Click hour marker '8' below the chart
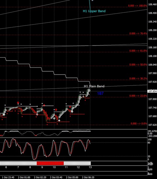157x179 pixels. point(30,167)
